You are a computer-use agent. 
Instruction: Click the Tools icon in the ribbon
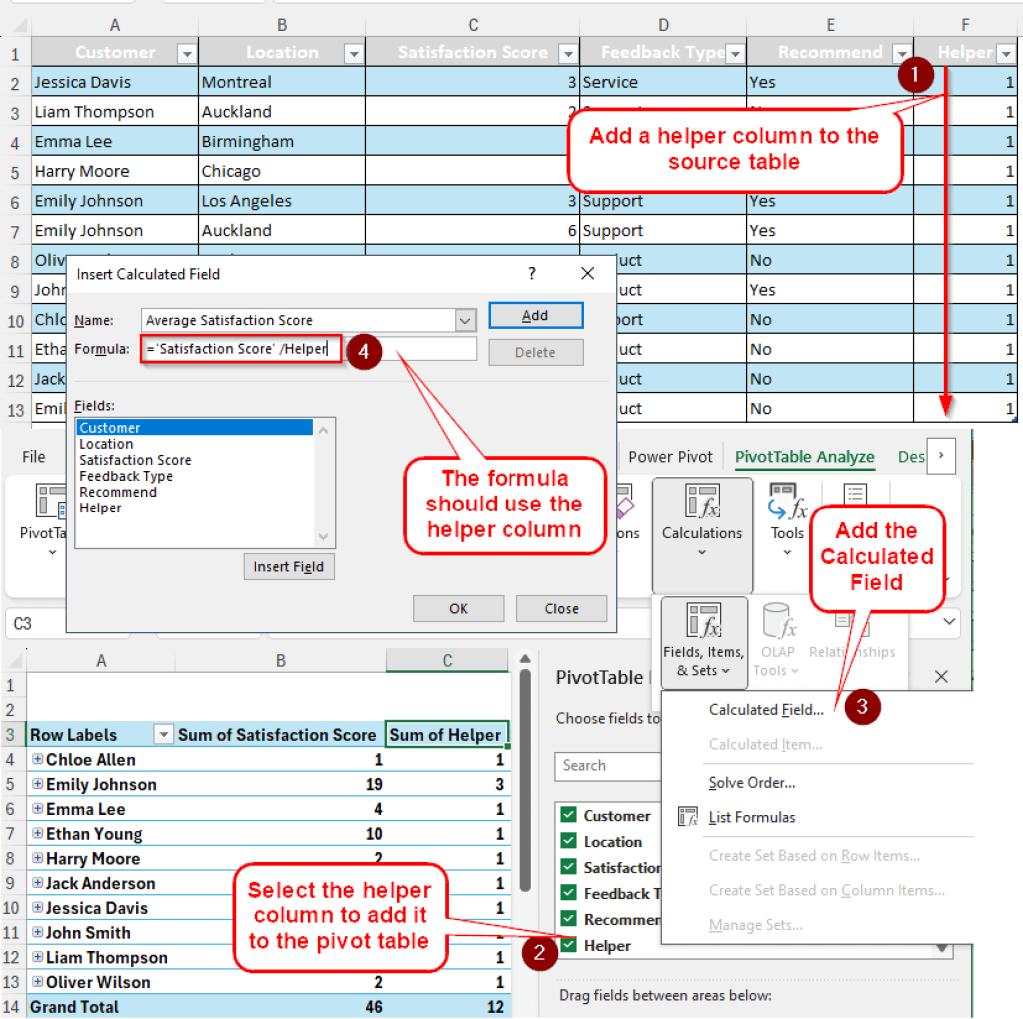[x=787, y=509]
